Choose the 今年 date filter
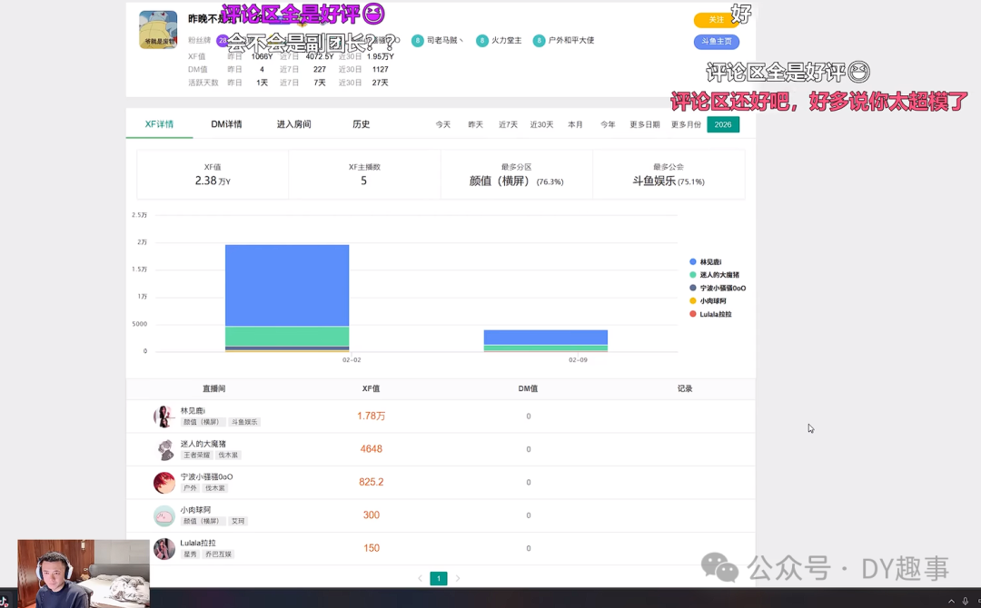 608,125
